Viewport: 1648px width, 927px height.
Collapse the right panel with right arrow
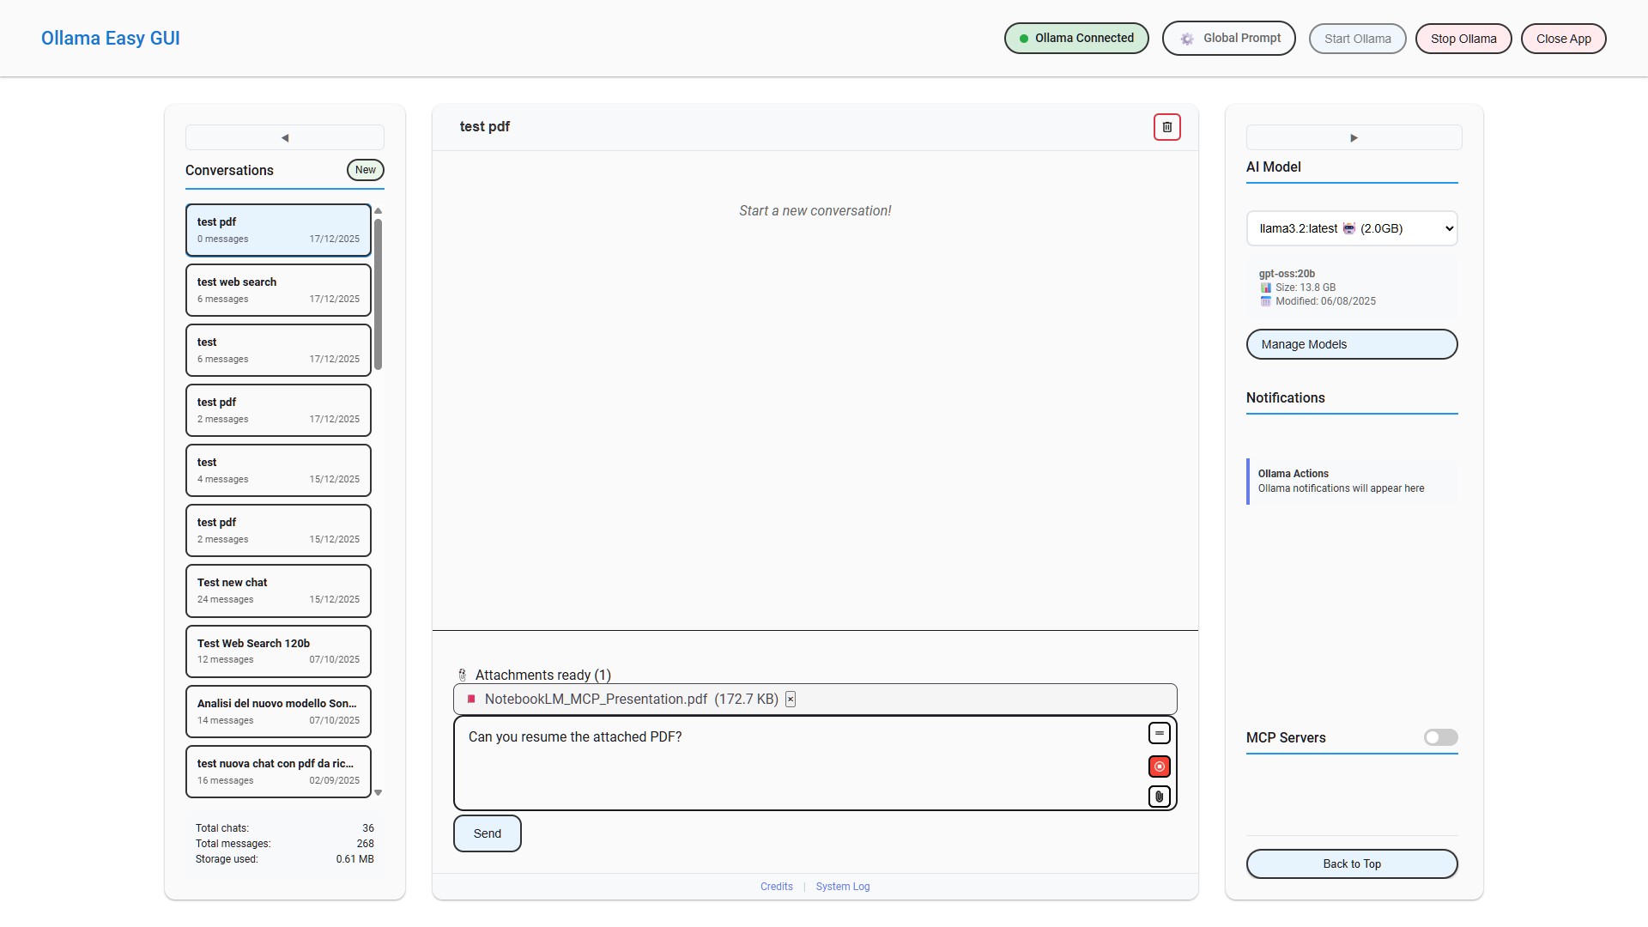[x=1354, y=137]
